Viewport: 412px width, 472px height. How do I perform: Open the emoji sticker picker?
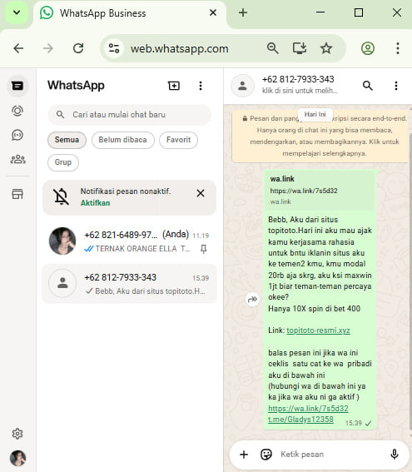(x=266, y=455)
